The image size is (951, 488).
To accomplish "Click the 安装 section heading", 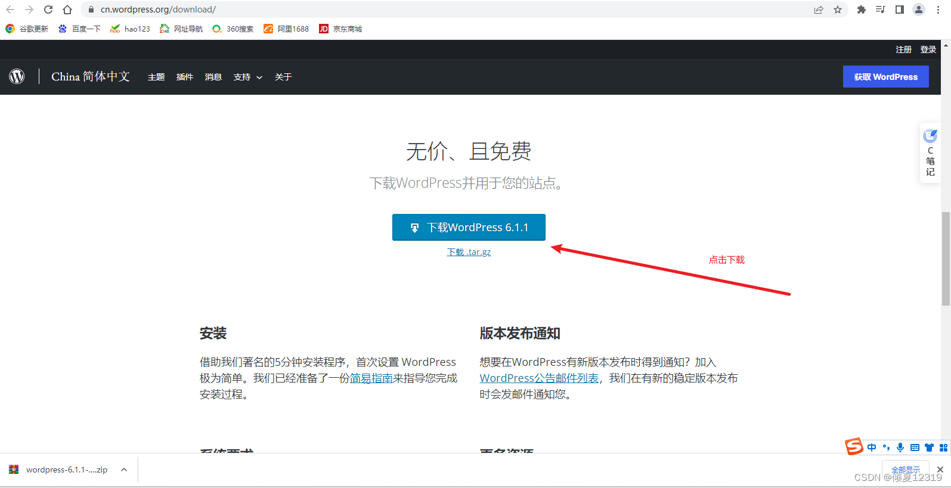I will (213, 334).
